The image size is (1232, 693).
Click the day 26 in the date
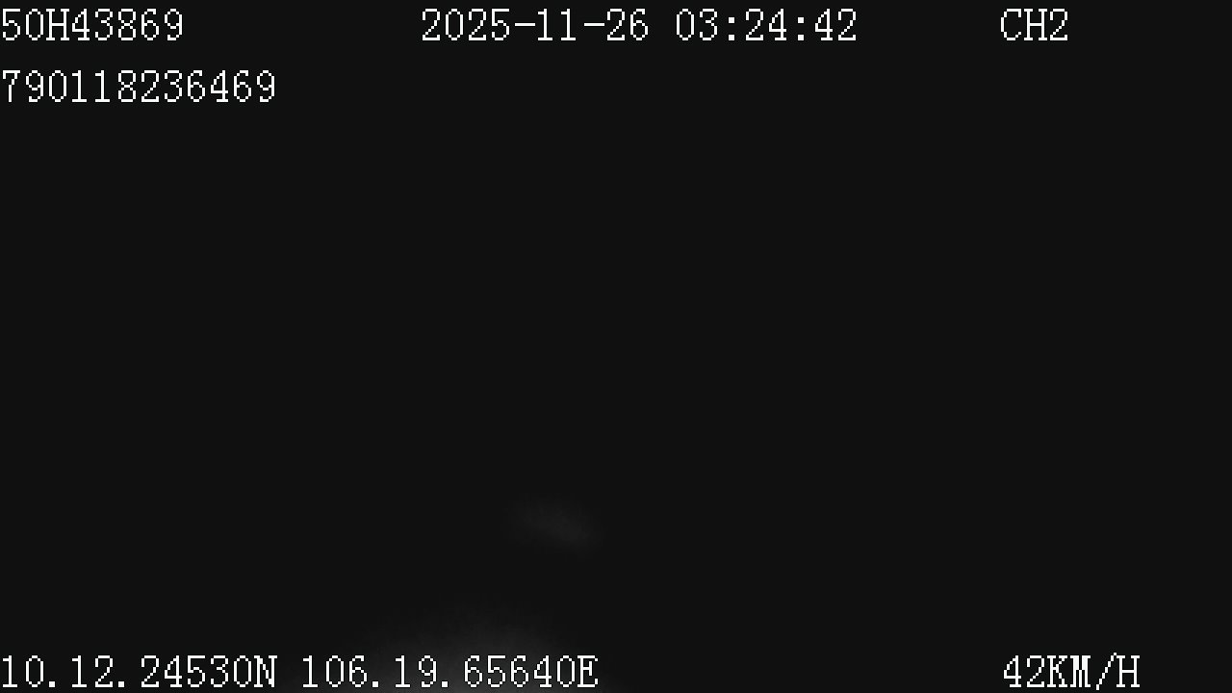(628, 26)
